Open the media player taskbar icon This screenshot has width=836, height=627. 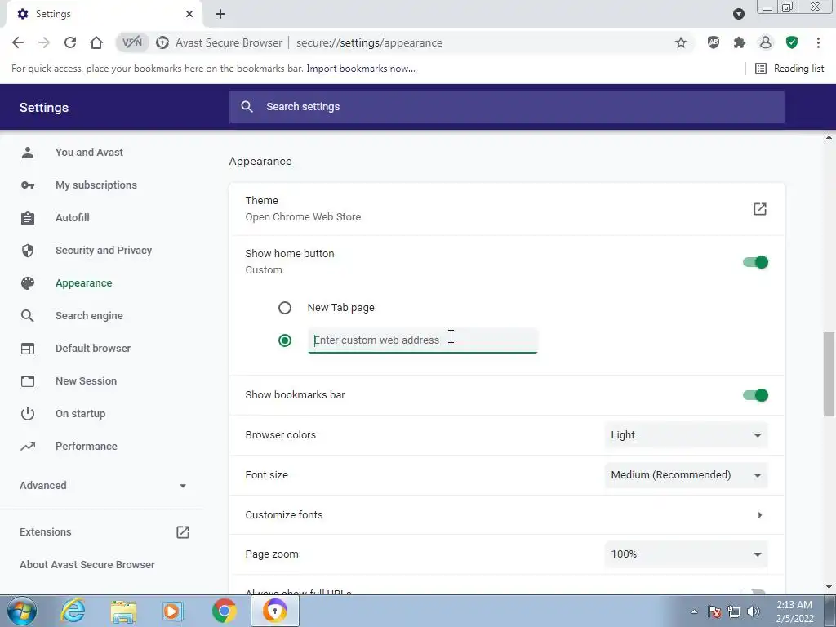(x=173, y=611)
